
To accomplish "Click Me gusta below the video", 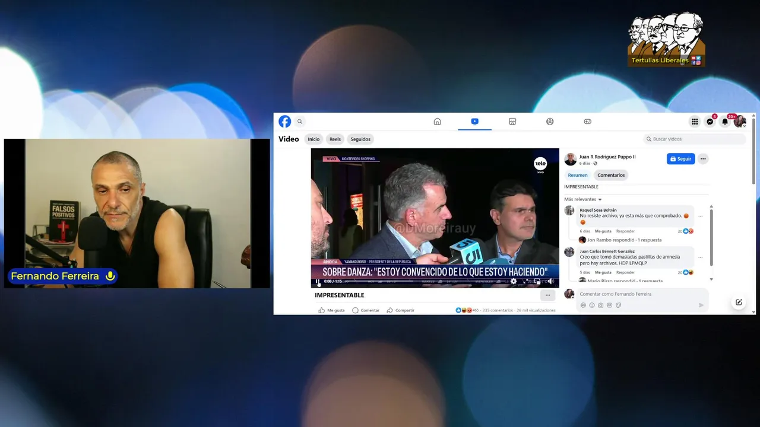I will pos(331,310).
